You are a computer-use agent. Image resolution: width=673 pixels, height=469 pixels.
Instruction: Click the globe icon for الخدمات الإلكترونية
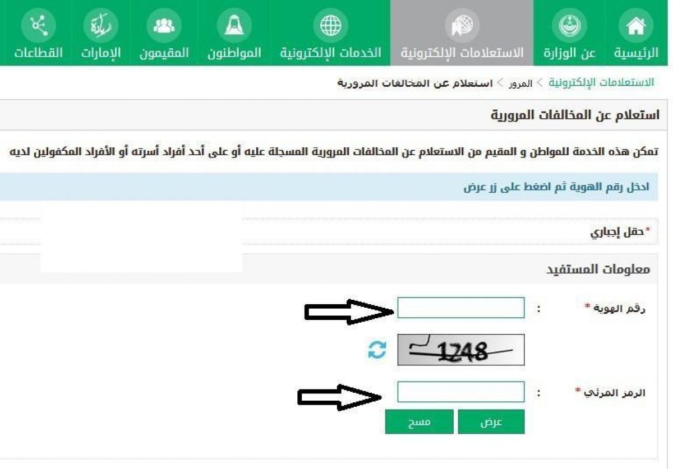[x=331, y=26]
